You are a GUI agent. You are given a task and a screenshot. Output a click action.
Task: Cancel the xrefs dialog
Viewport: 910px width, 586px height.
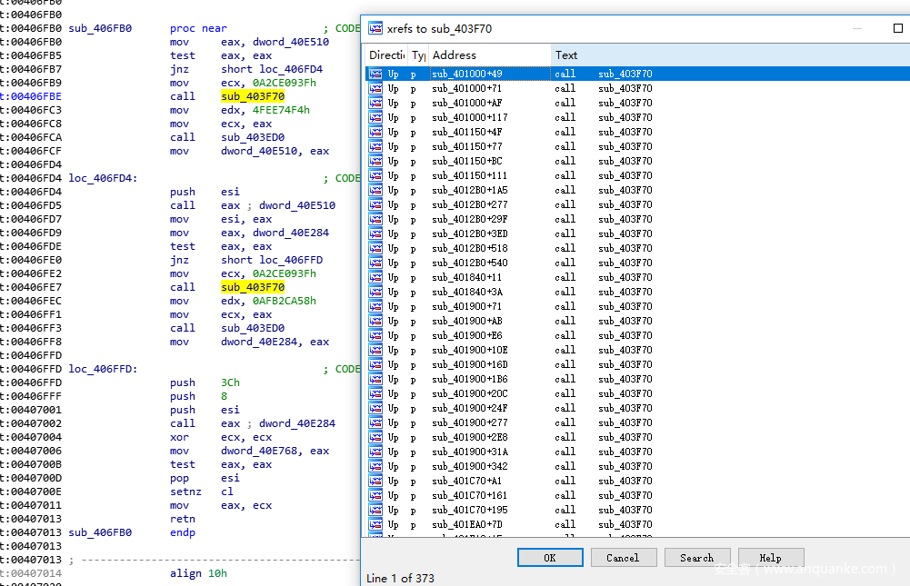[x=623, y=558]
